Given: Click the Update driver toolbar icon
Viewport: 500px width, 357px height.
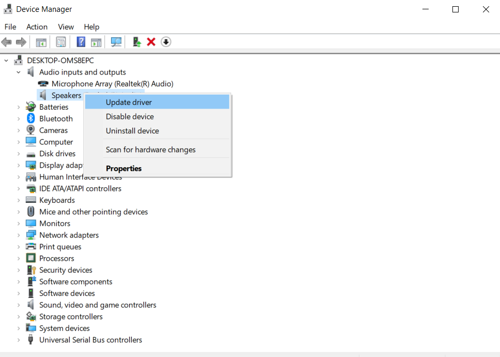Looking at the screenshot, I should click(136, 42).
